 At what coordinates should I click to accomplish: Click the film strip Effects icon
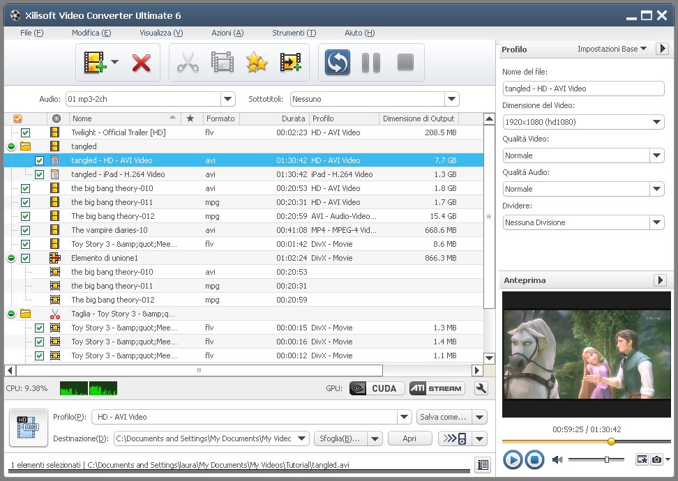coord(223,62)
